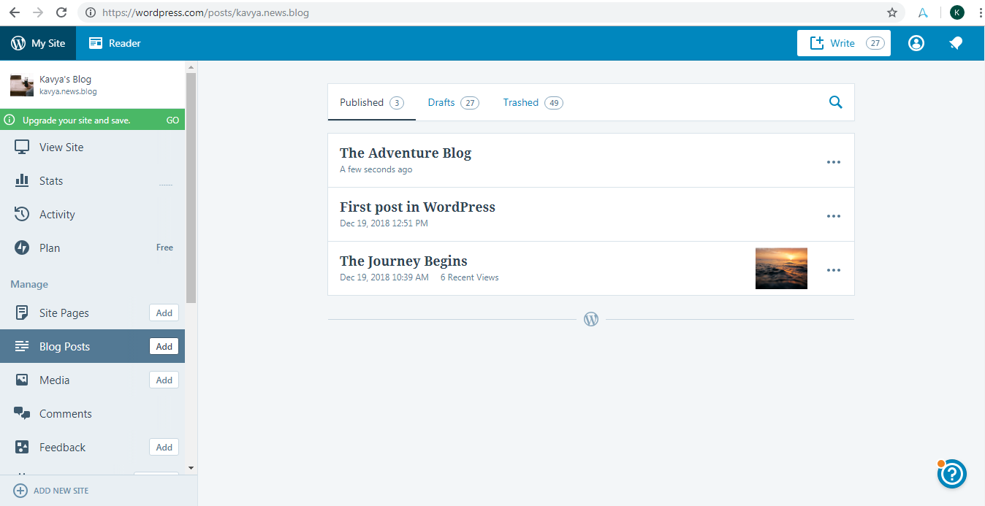Click the Activity clock icon
Viewport: 985px width, 506px height.
(22, 214)
